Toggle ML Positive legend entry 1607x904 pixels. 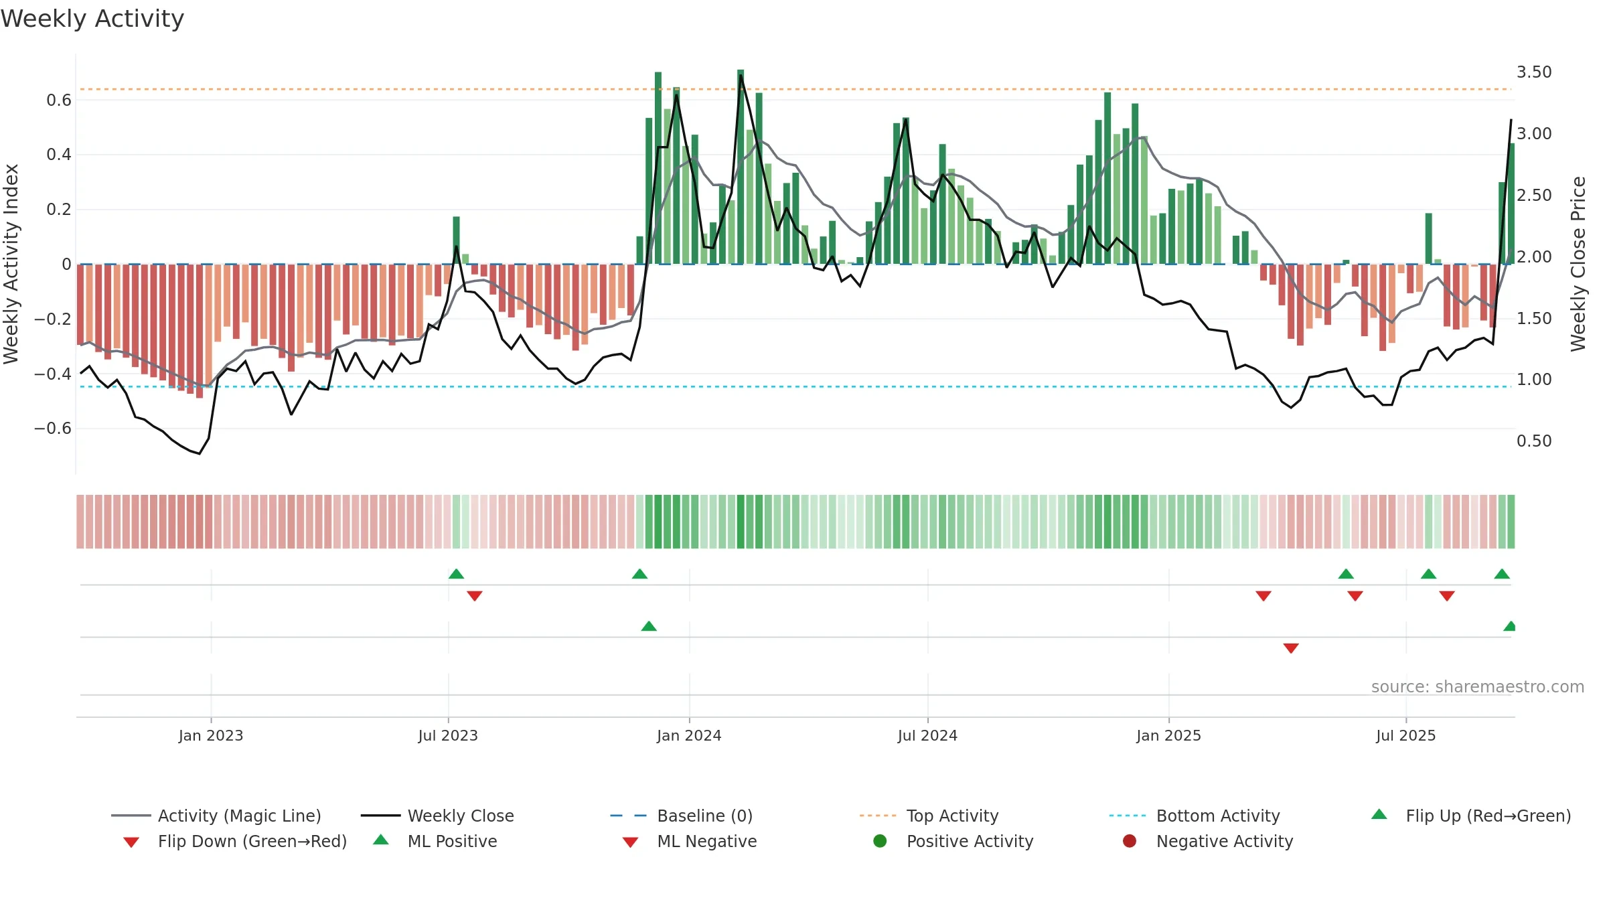[435, 841]
